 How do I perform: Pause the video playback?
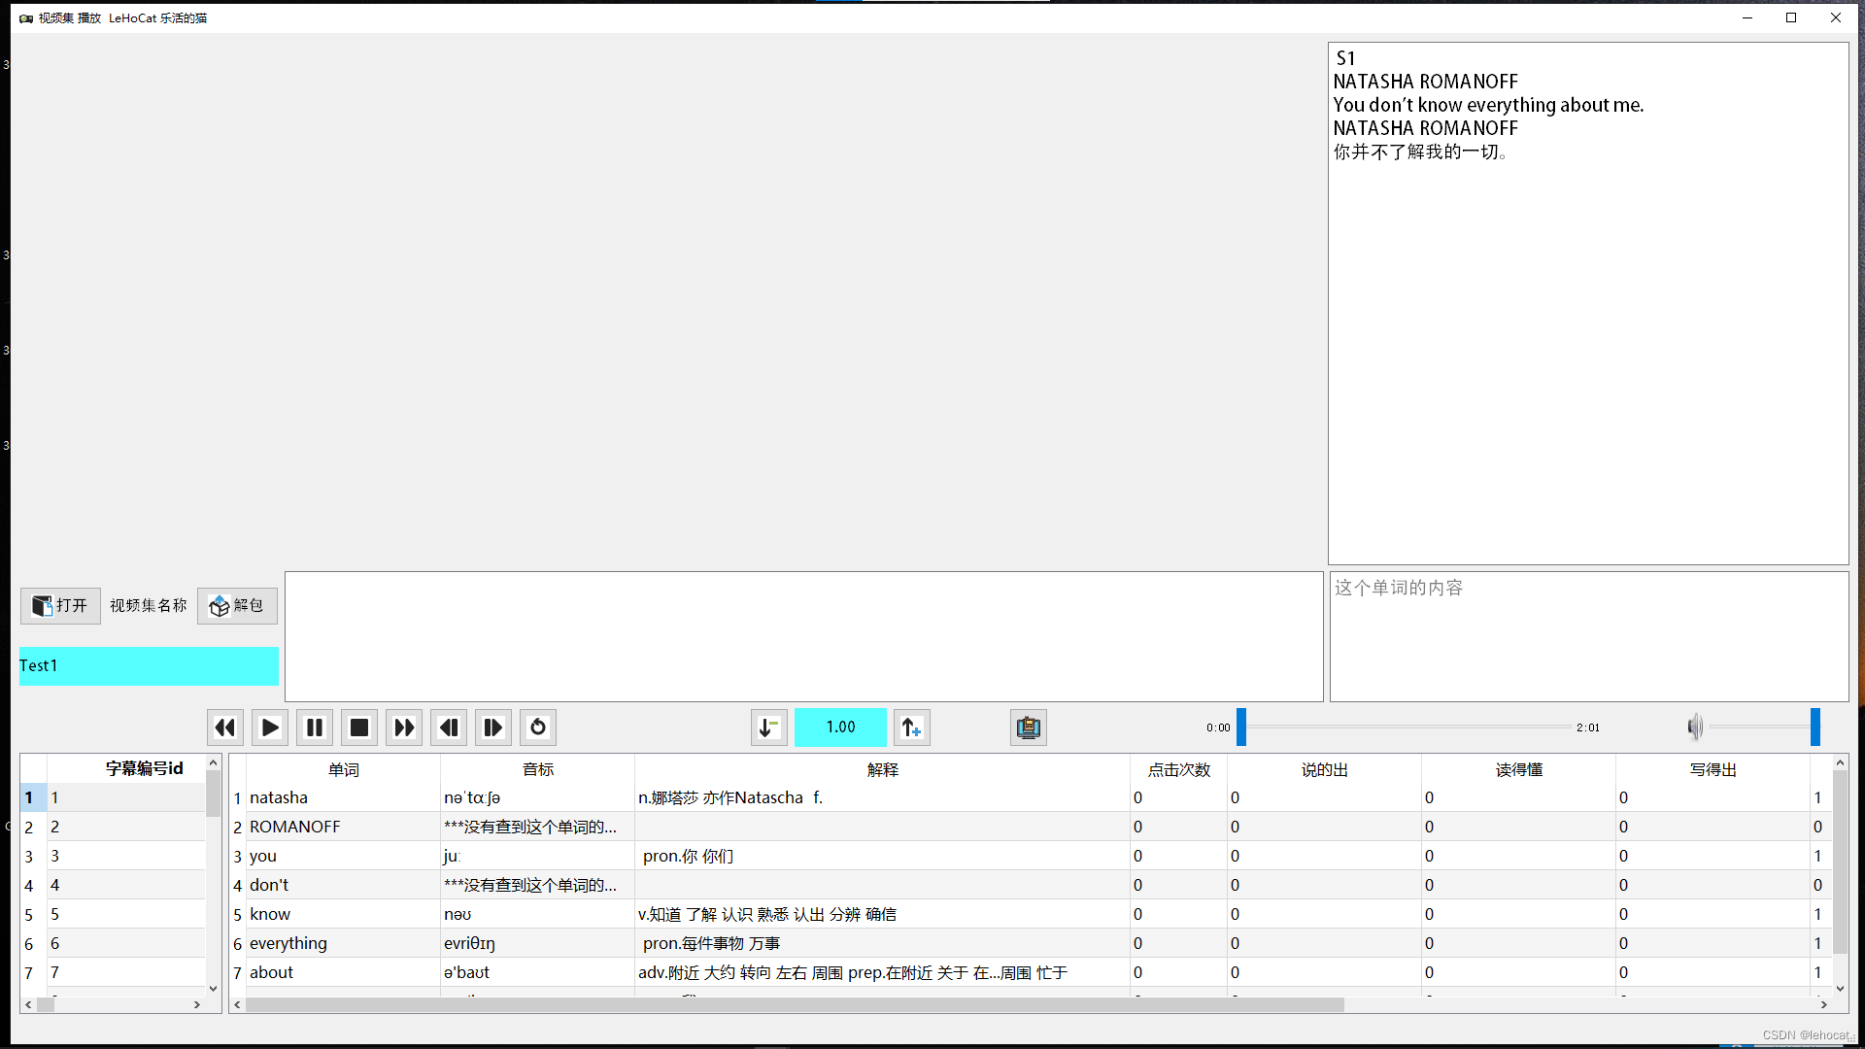314,728
